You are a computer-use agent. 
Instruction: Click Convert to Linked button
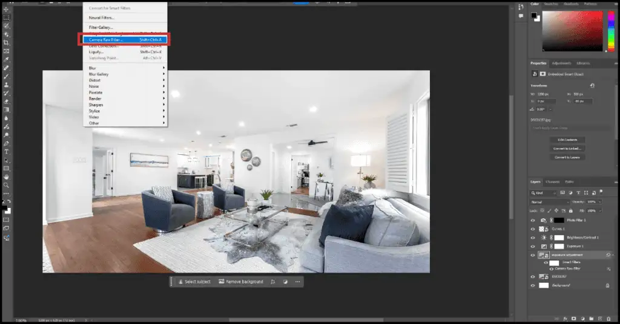567,148
